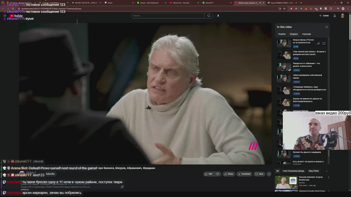Dislike the video
This screenshot has width=351, height=197.
(x=217, y=174)
